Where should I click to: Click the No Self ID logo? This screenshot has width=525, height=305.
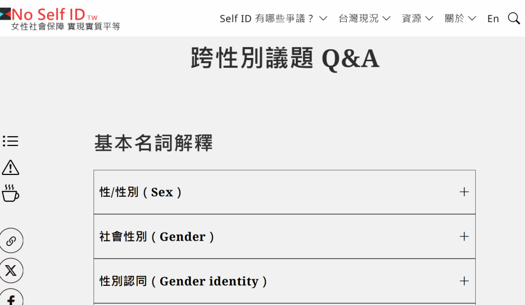pos(49,14)
